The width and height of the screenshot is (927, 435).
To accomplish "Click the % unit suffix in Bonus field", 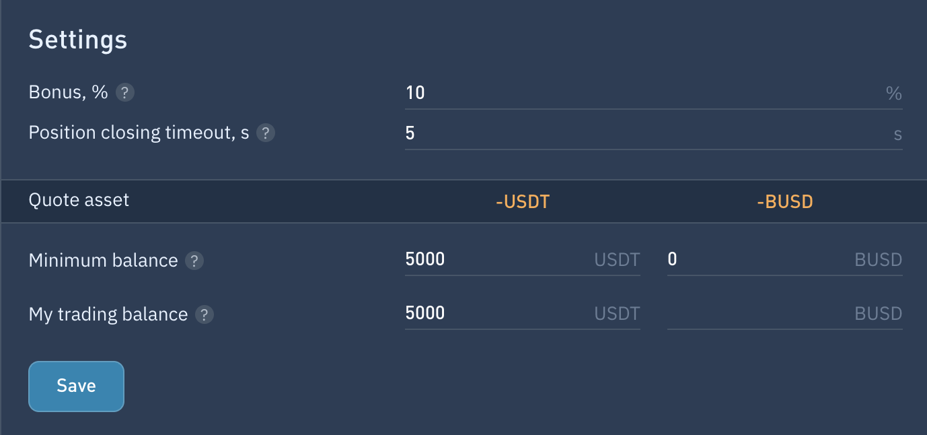I will [x=893, y=94].
